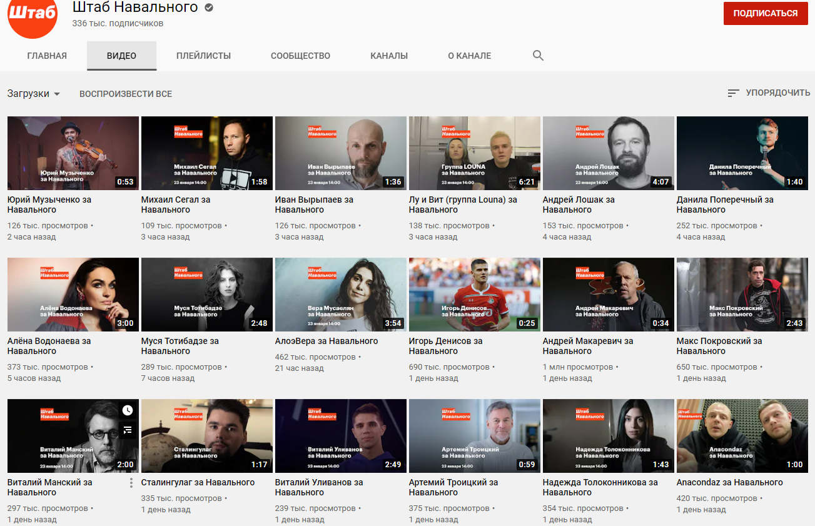Play the Артемий Троицкий video thumbnail
Screen dimensions: 815x526
point(475,436)
